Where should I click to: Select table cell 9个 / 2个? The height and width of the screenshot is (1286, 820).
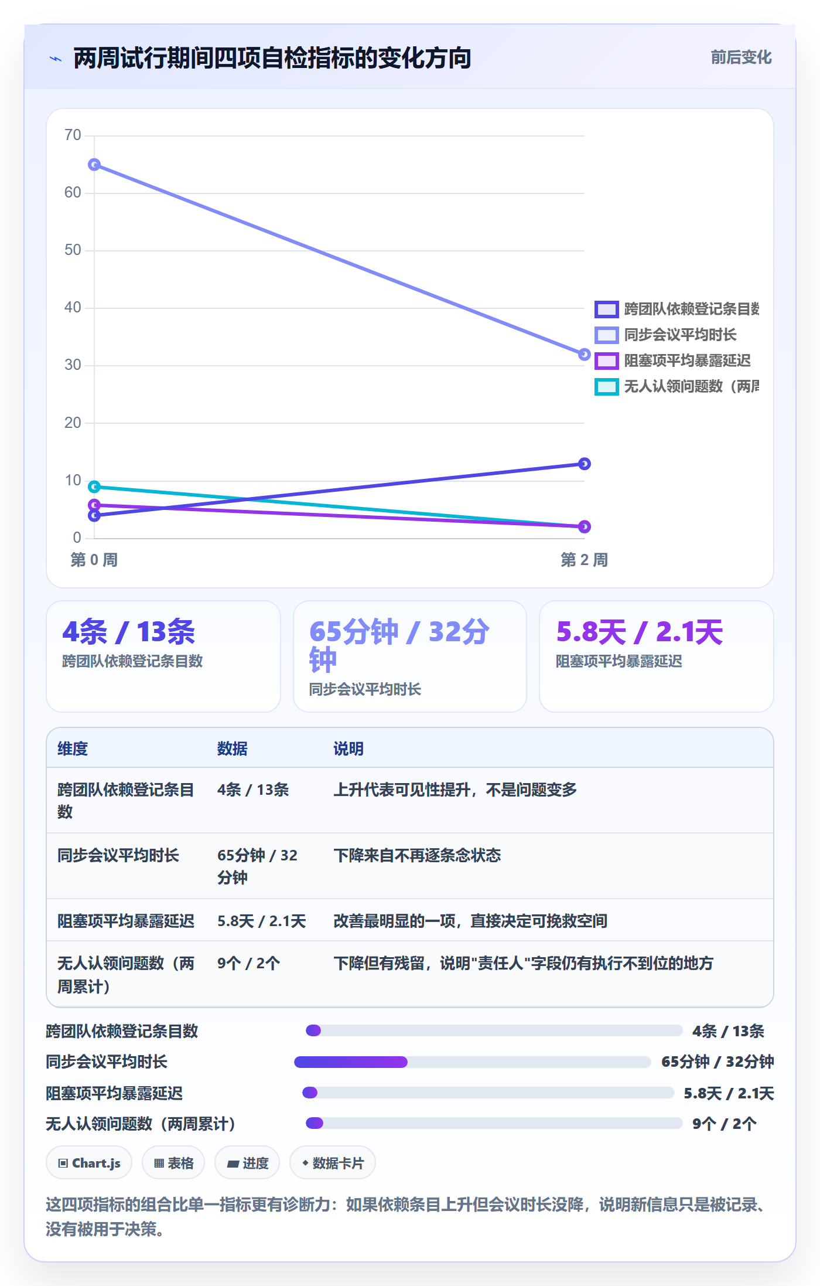coord(249,963)
